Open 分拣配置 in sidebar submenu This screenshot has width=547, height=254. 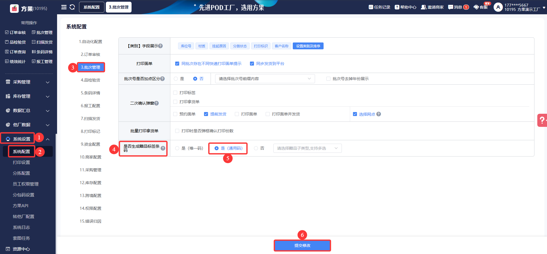pyautogui.click(x=21, y=173)
